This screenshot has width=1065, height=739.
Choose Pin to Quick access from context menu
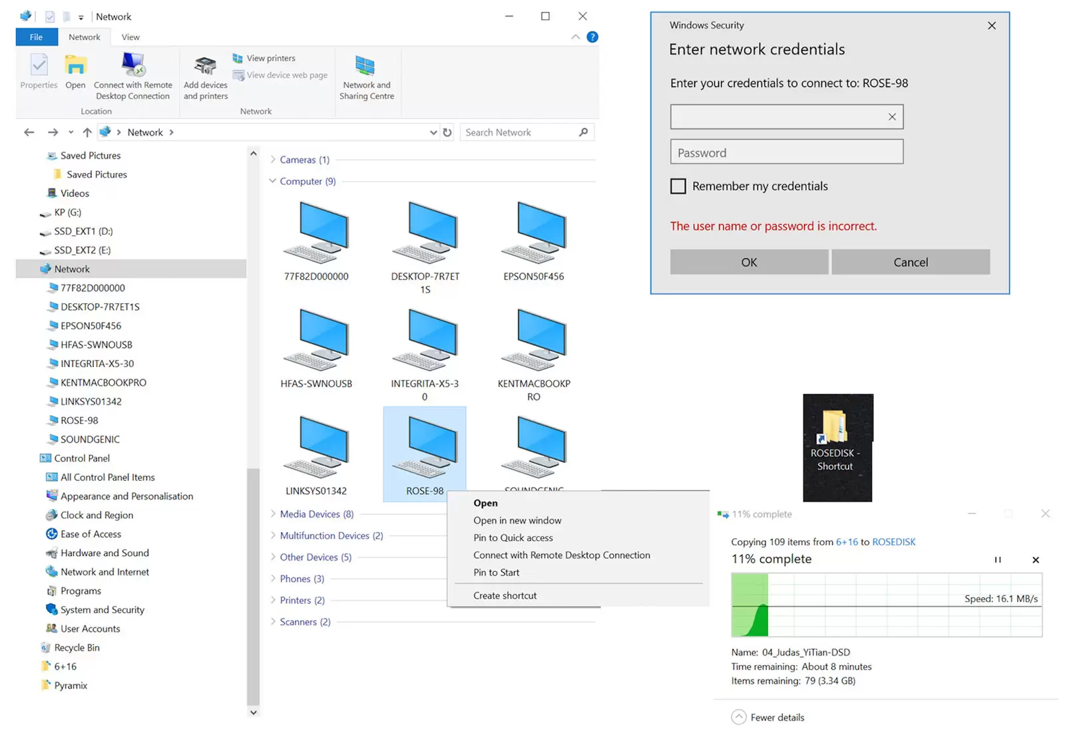(513, 537)
